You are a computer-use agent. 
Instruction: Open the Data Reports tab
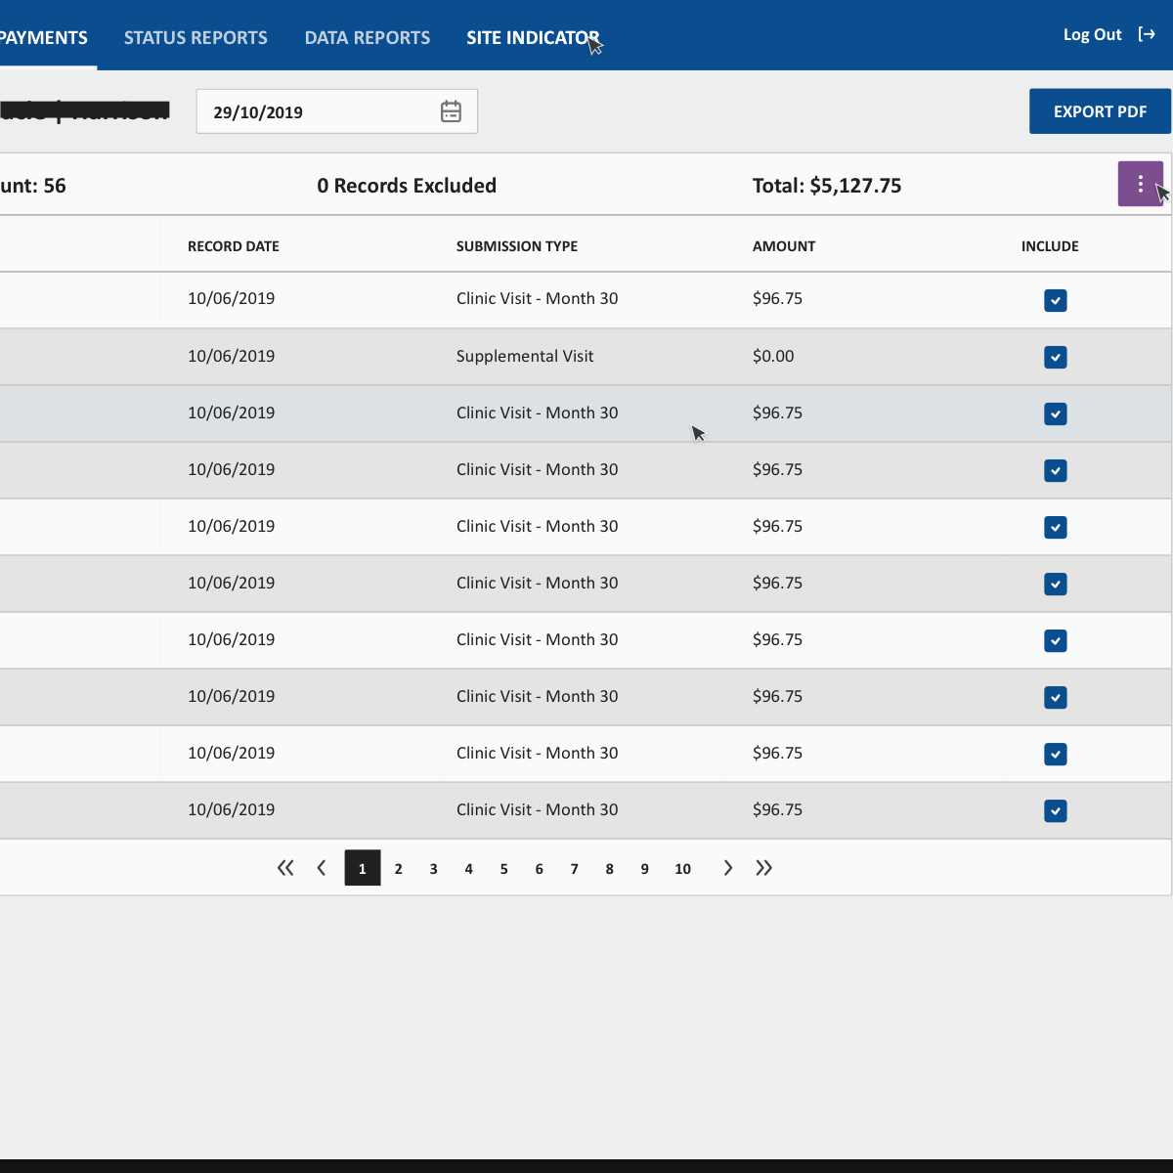(368, 38)
